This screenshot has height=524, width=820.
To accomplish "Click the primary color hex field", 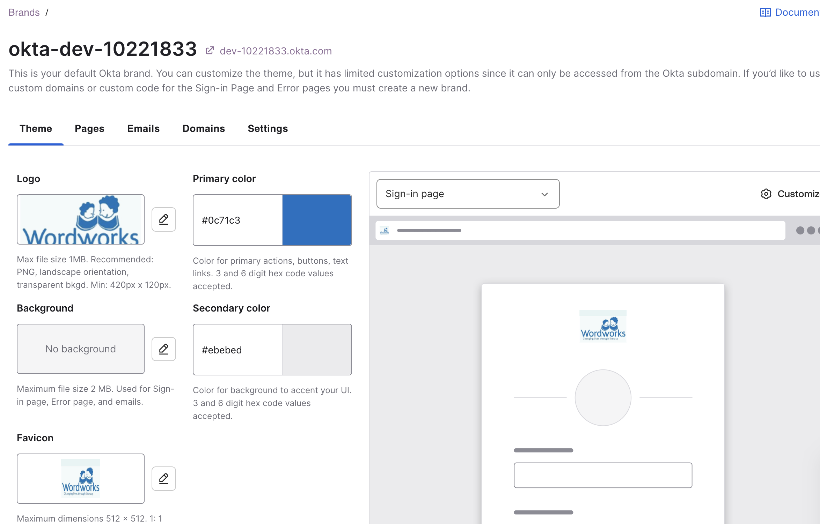I will tap(237, 220).
